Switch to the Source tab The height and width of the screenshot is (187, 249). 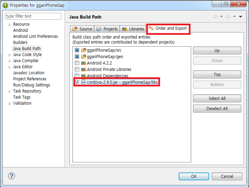82,29
